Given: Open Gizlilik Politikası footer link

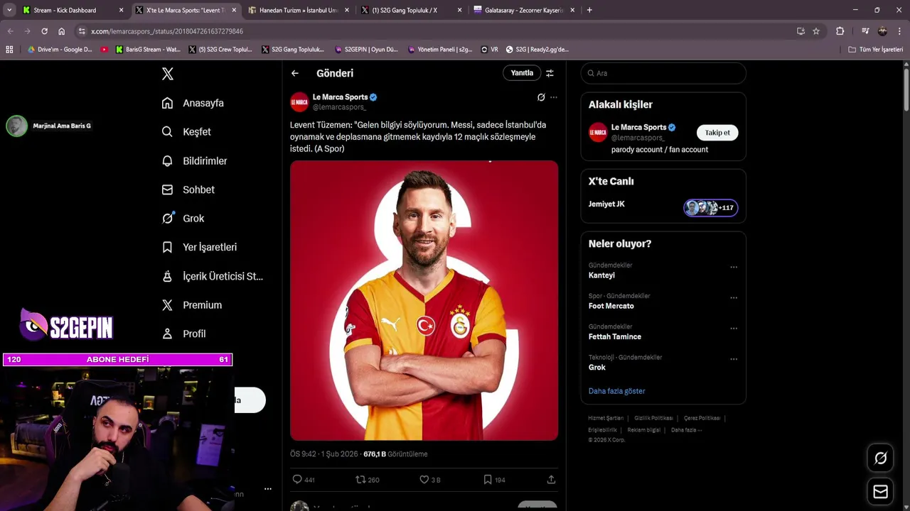Looking at the screenshot, I should pos(653,418).
